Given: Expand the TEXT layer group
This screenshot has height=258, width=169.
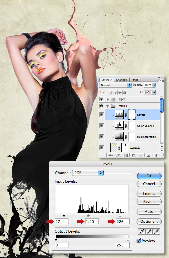Looking at the screenshot, I should coord(108,99).
